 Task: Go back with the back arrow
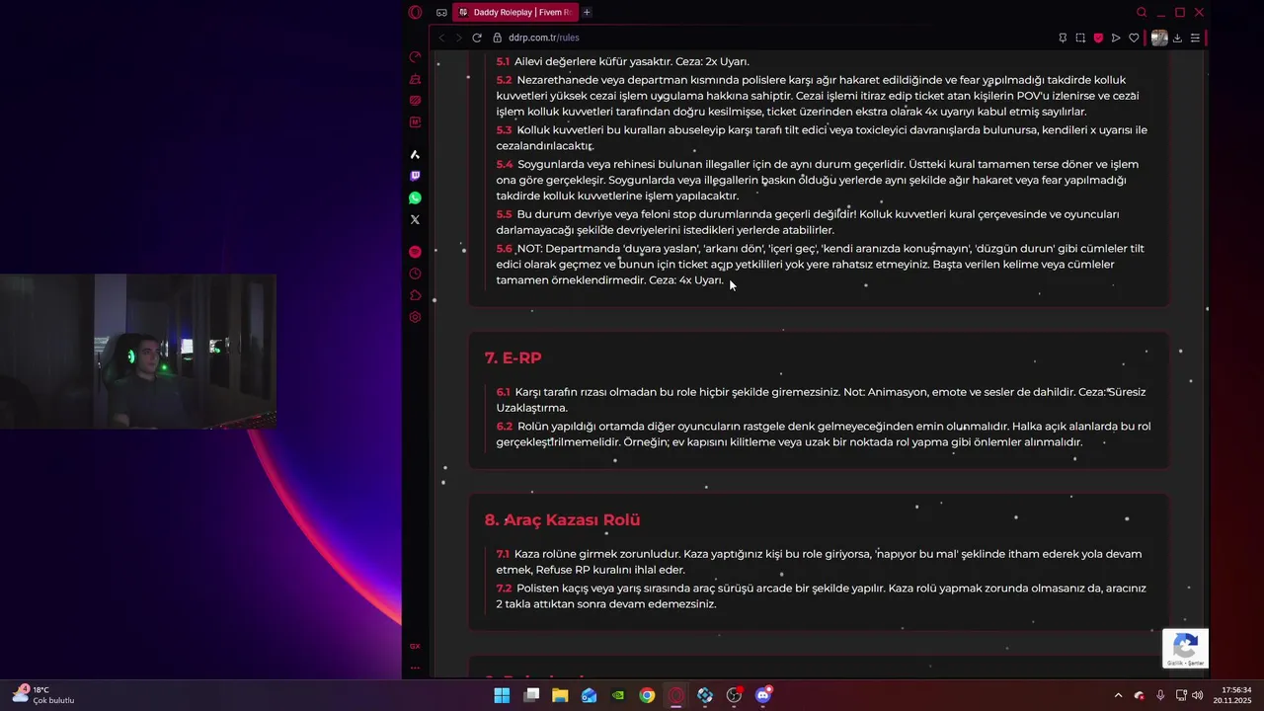tap(441, 38)
